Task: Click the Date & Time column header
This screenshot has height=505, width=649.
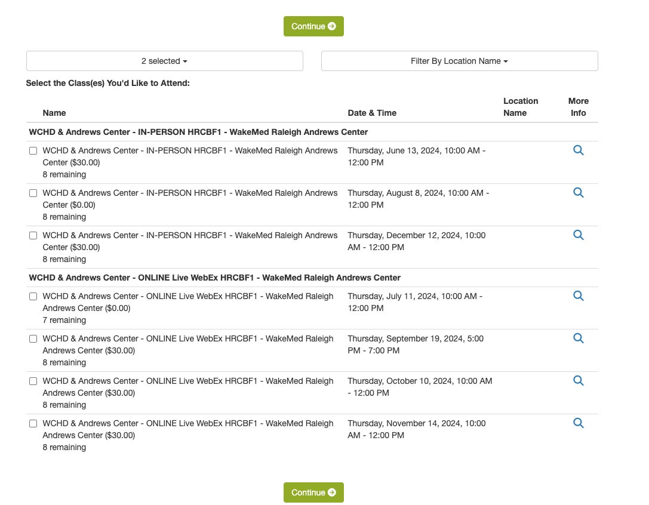Action: (x=372, y=113)
